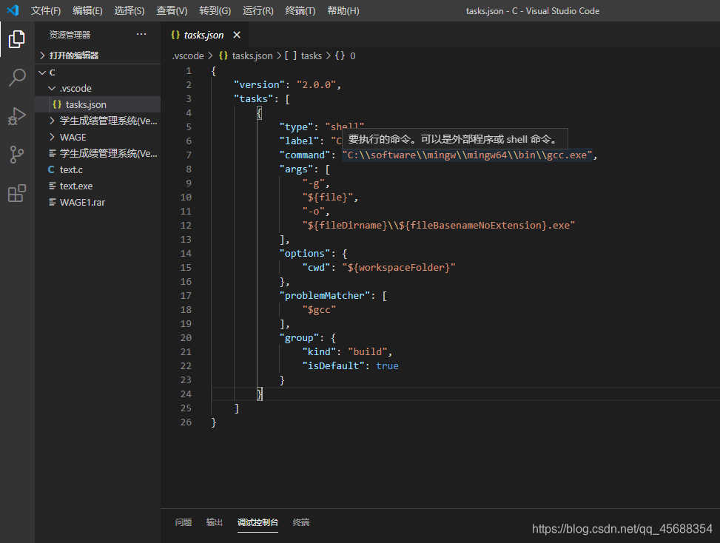Screen dimensions: 720x543
Task: Open the 转到(G) menu
Action: click(x=215, y=10)
